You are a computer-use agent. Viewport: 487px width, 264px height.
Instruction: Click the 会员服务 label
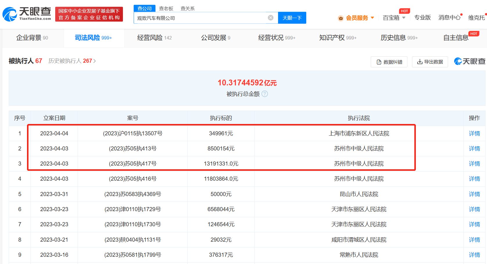[x=357, y=18]
